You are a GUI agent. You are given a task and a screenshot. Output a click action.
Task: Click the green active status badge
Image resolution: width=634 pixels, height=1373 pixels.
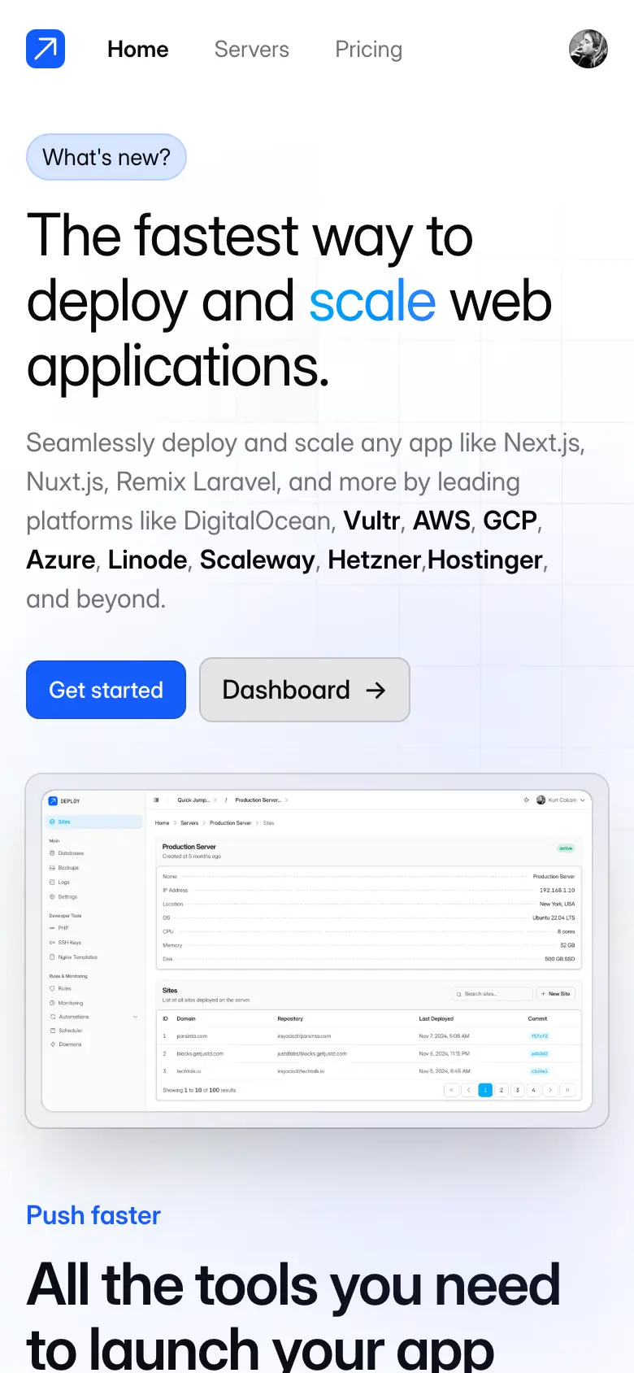566,848
